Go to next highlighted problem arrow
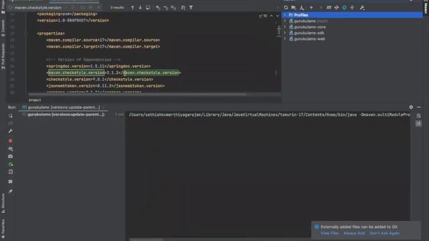429x241 pixels. point(278,16)
